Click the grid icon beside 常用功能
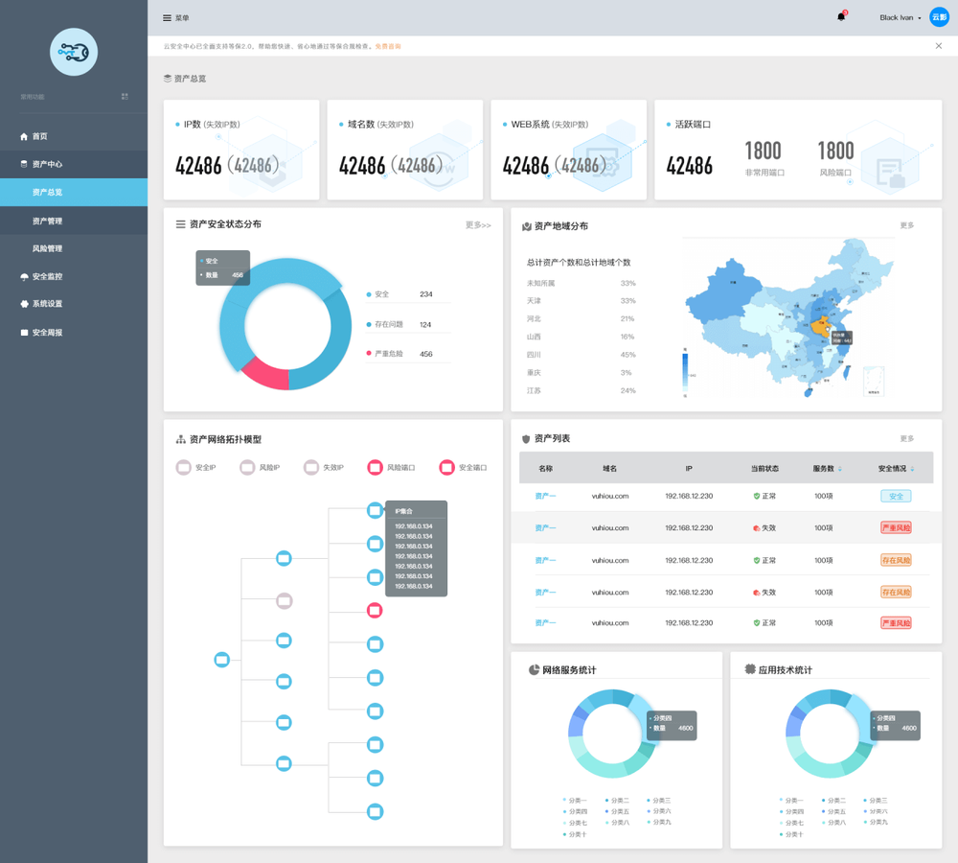This screenshot has width=958, height=863. 125,97
